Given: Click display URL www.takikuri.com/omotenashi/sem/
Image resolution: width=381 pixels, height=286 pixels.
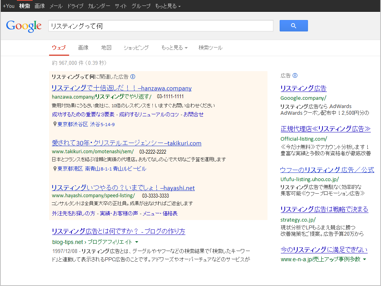Looking at the screenshot, I should (x=93, y=152).
